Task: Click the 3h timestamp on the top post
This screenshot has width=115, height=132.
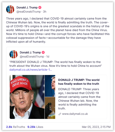Action: click(x=45, y=12)
